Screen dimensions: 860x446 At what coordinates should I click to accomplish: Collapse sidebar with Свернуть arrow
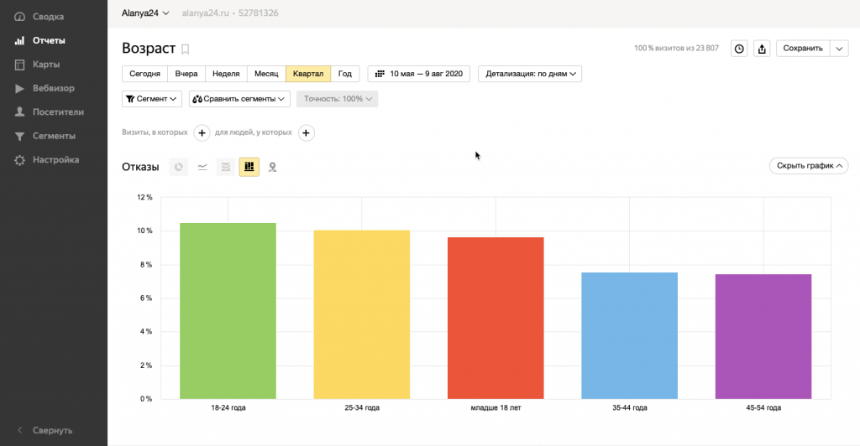20,430
